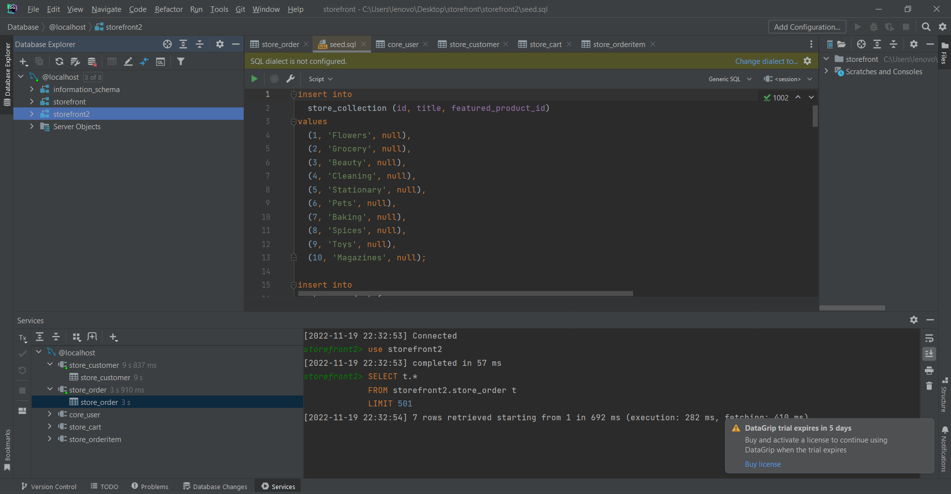
Task: Click the Add Configuration button
Action: (806, 27)
